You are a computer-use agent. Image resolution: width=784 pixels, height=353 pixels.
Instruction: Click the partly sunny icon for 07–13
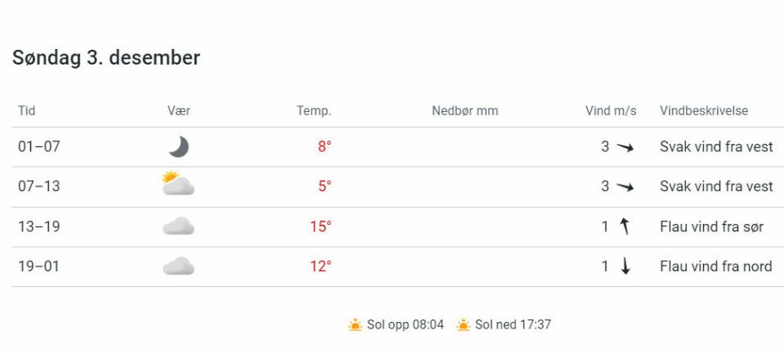tap(178, 185)
